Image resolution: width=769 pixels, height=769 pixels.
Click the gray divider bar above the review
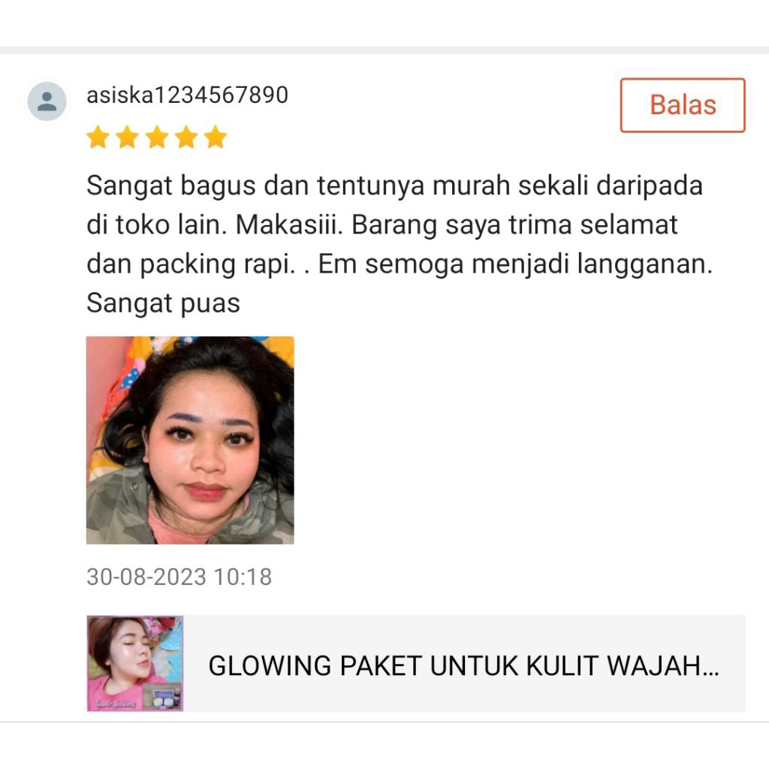tap(384, 50)
